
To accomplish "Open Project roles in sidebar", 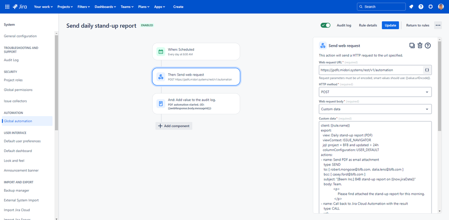I will pos(13,80).
